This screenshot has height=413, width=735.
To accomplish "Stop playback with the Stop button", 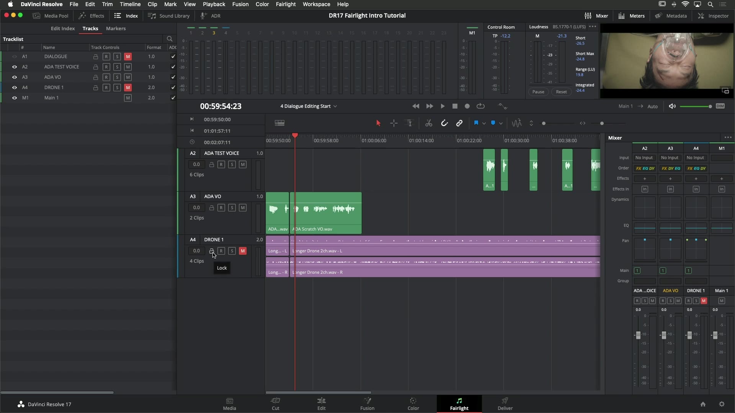I will click(x=455, y=106).
